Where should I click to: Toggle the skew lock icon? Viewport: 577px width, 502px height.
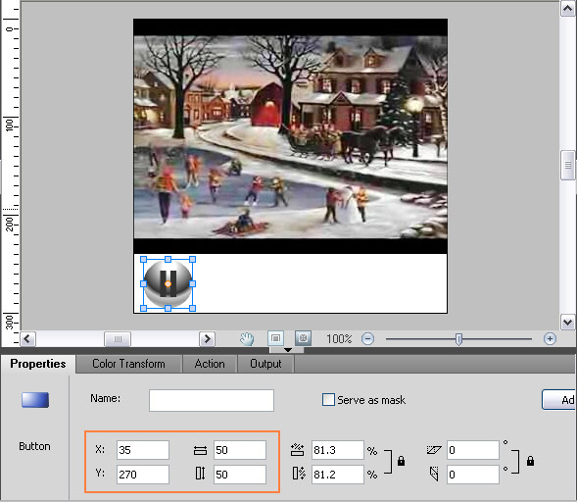[530, 461]
